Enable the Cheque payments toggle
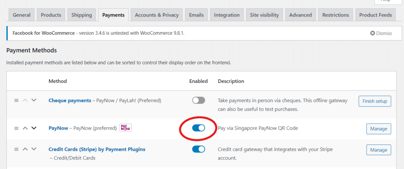The image size is (404, 169). point(198,100)
